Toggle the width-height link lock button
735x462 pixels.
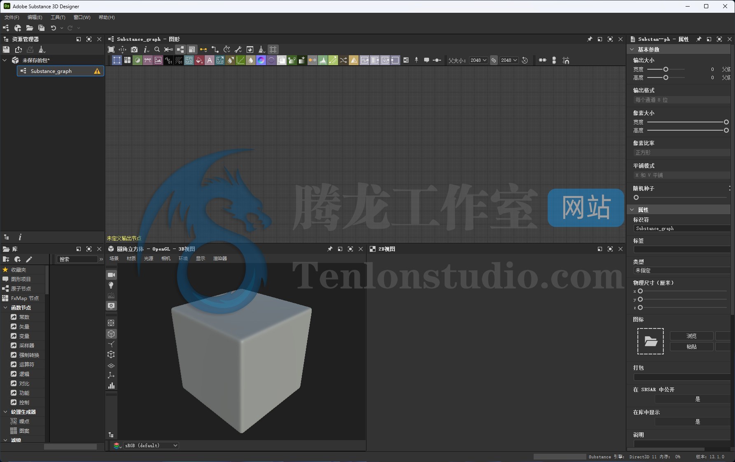point(494,60)
